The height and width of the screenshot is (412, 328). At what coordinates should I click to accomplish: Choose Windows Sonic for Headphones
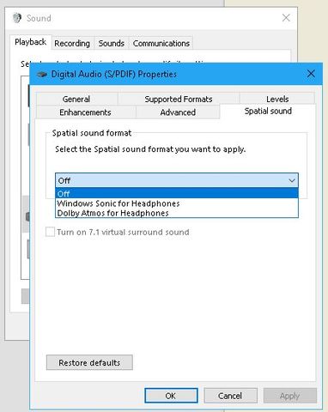[177, 203]
